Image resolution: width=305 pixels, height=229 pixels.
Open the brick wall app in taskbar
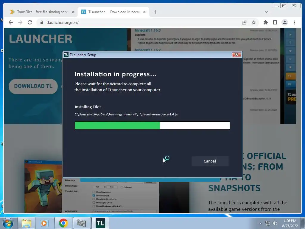[x=82, y=223]
